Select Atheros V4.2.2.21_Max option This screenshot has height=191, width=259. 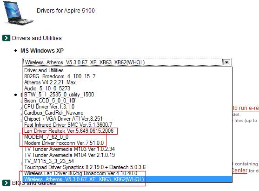(127, 82)
